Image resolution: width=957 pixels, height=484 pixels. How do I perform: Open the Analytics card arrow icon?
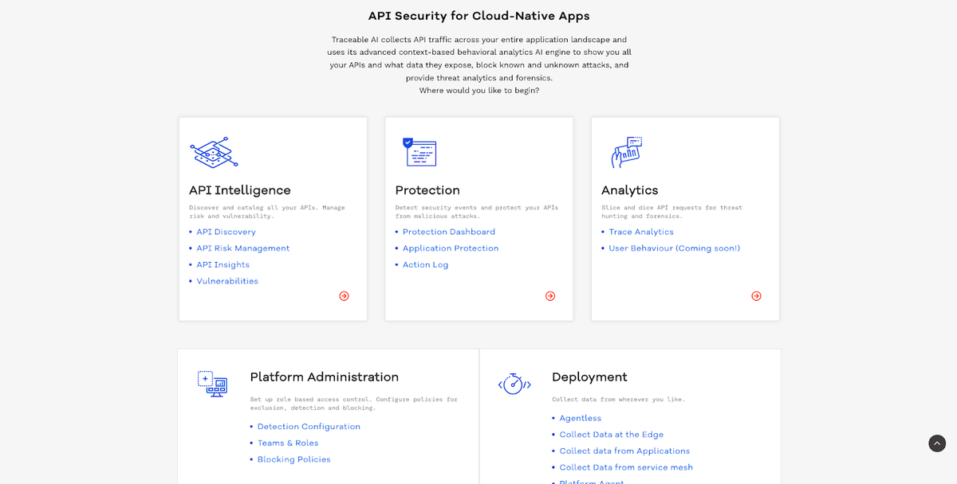[x=755, y=295]
